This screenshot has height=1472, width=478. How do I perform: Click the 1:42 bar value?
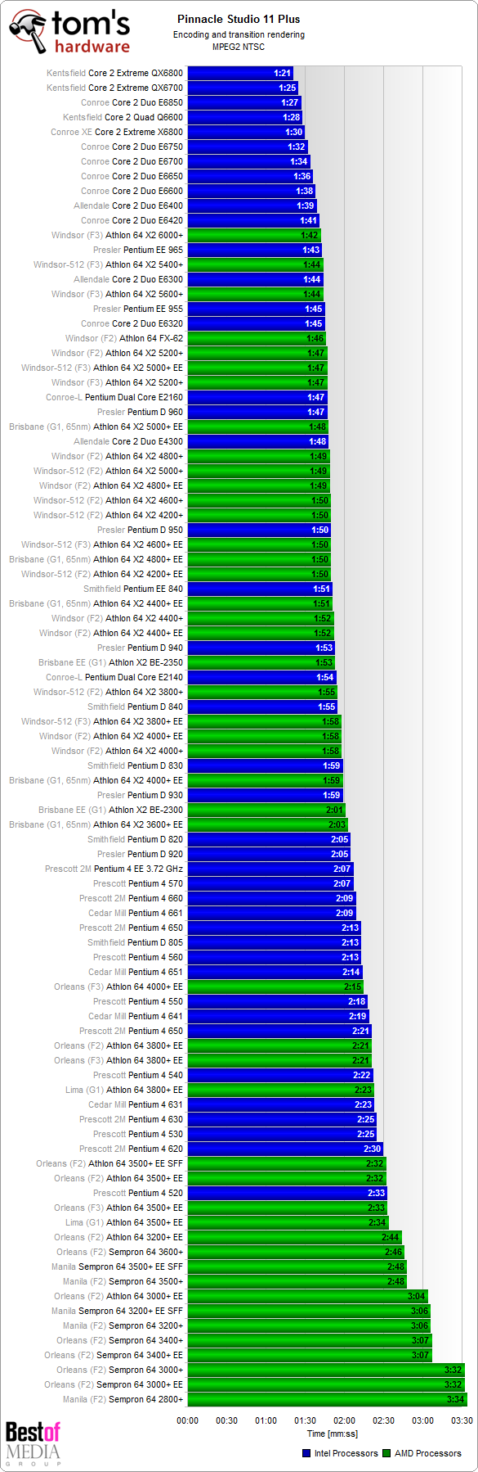click(310, 235)
